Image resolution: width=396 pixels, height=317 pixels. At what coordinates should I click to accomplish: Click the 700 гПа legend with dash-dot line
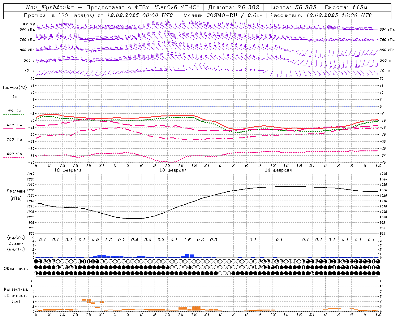(14, 139)
